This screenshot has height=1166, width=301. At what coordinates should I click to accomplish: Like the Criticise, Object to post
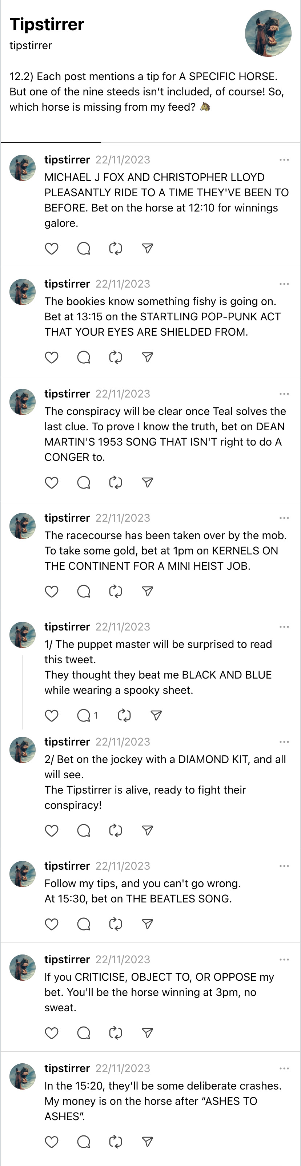pyautogui.click(x=52, y=1033)
